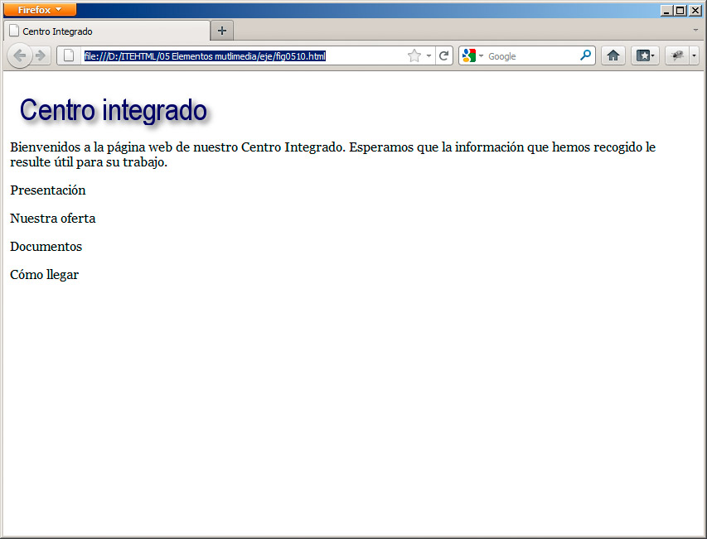Click the Cómo llegar text
Image resolution: width=707 pixels, height=539 pixels.
(44, 275)
